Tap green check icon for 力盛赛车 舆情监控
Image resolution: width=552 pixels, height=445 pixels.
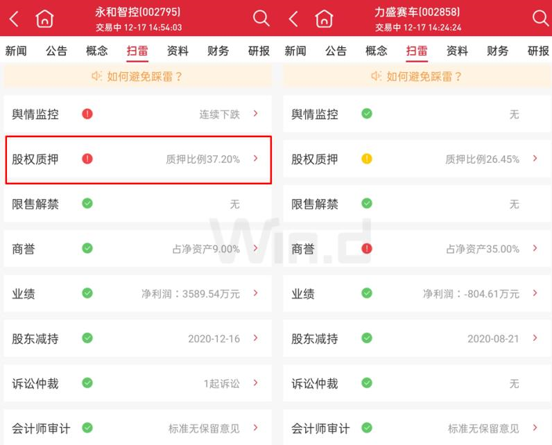[x=367, y=114]
